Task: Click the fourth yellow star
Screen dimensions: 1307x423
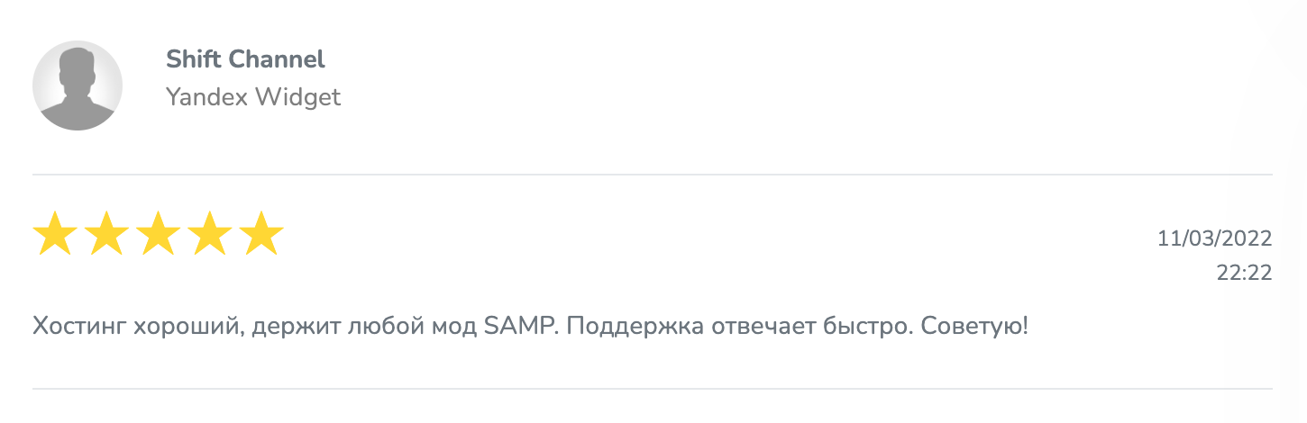Action: pyautogui.click(x=209, y=234)
